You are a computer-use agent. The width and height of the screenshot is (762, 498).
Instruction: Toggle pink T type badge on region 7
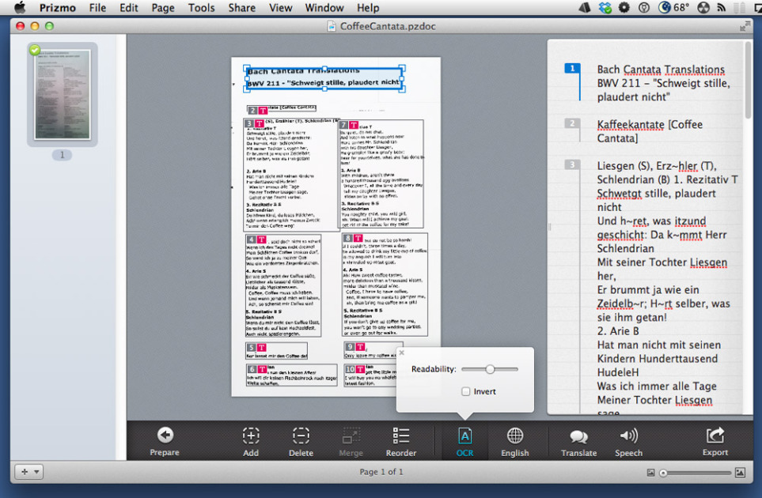pos(354,125)
